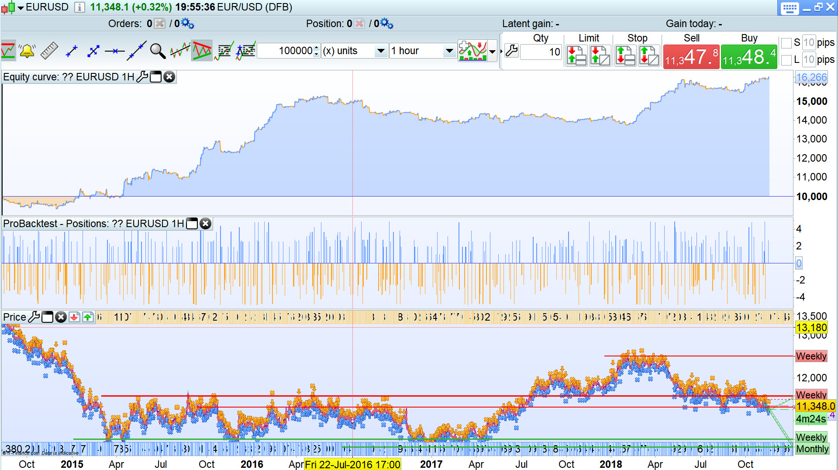Image resolution: width=838 pixels, height=470 pixels.
Task: Open position settings gears
Action: 386,24
